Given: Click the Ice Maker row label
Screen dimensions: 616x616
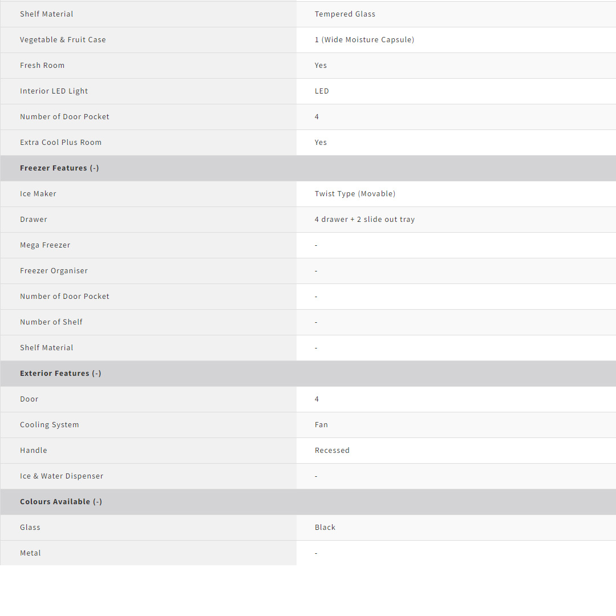Looking at the screenshot, I should pyautogui.click(x=38, y=194).
